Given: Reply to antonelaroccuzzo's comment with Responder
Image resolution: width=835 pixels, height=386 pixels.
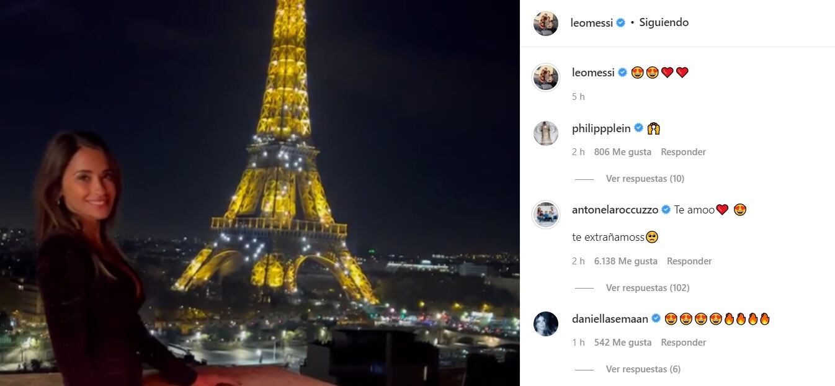Looking at the screenshot, I should 689,261.
